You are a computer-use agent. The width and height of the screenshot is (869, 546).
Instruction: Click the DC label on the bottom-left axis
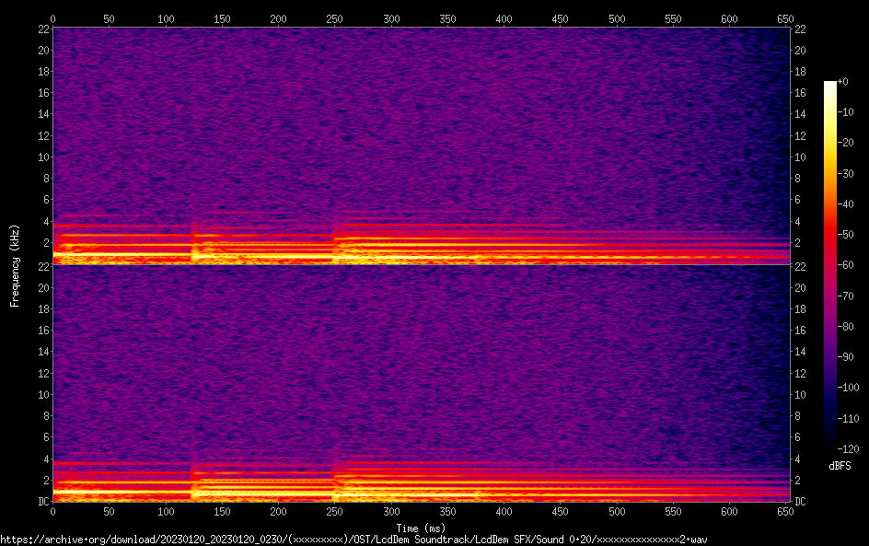pos(42,502)
